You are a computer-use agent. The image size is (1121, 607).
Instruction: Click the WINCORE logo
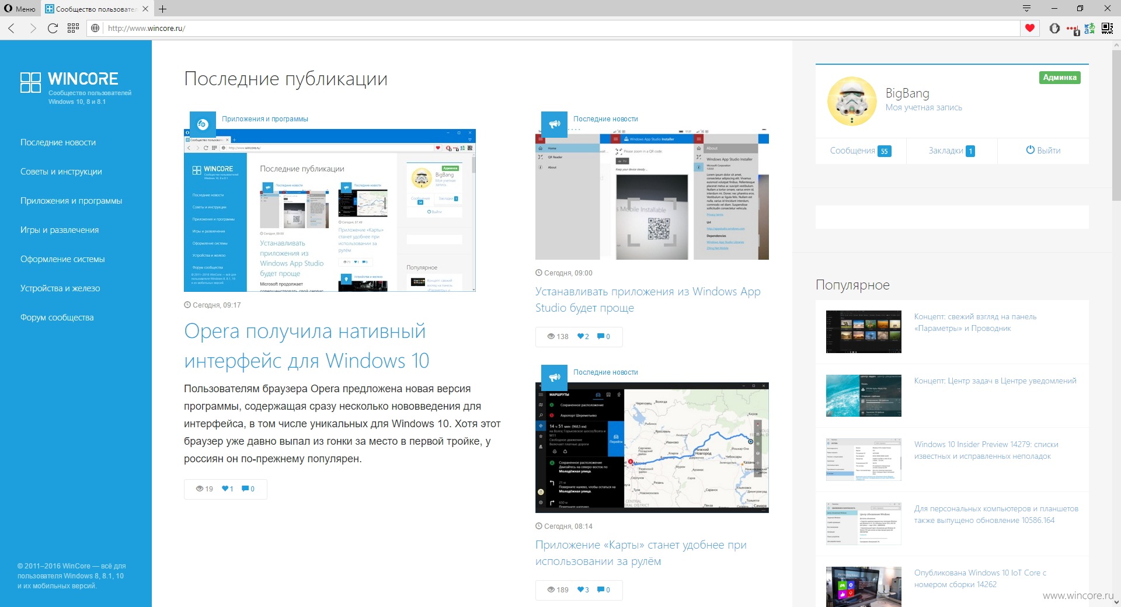tap(76, 88)
